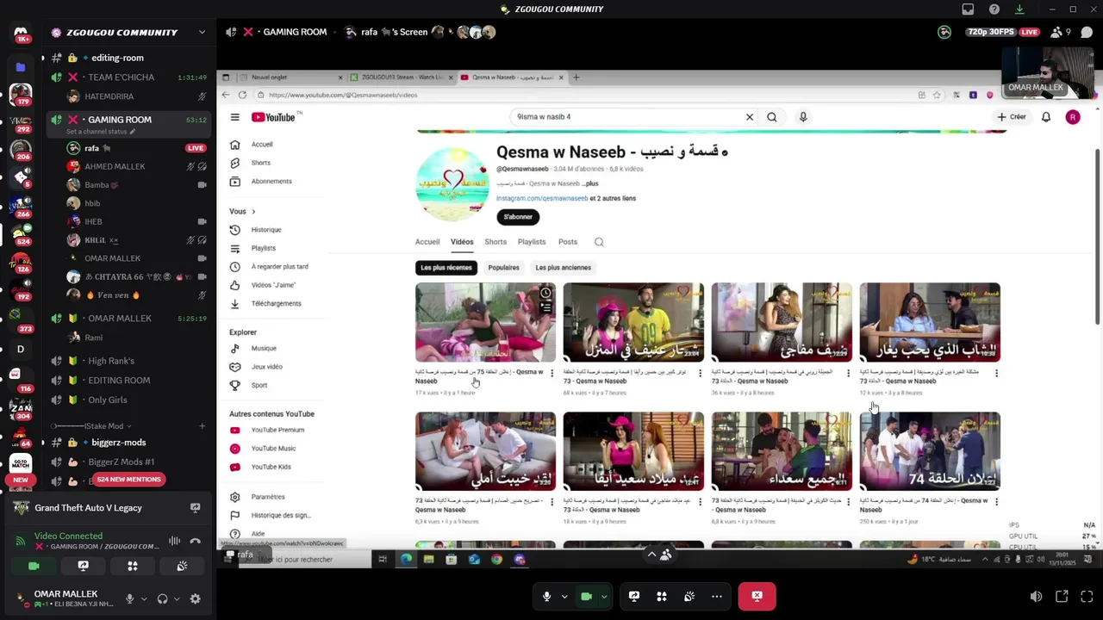Switch to the channel Playlists tab
This screenshot has width=1103, height=620.
532,242
